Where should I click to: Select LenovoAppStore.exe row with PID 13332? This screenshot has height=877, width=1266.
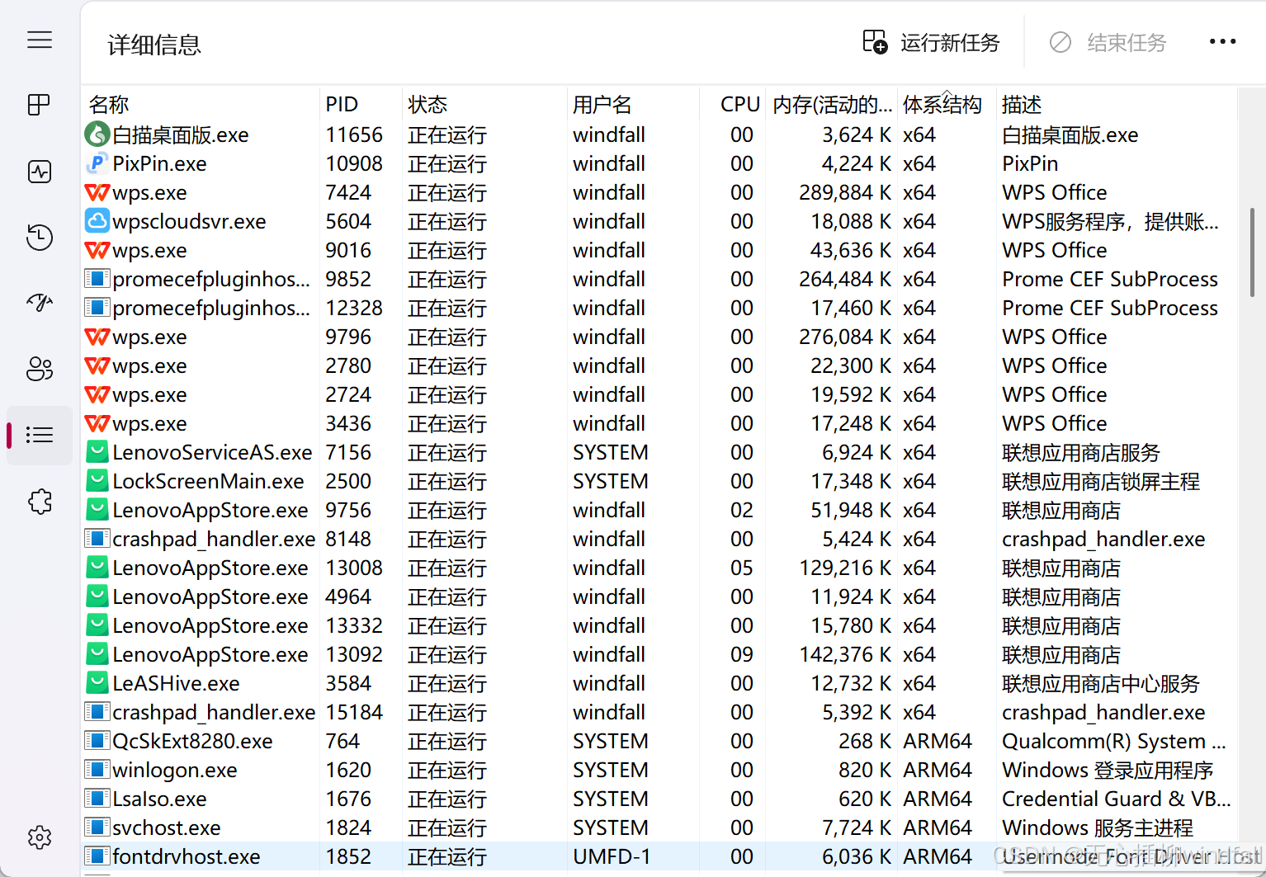659,625
